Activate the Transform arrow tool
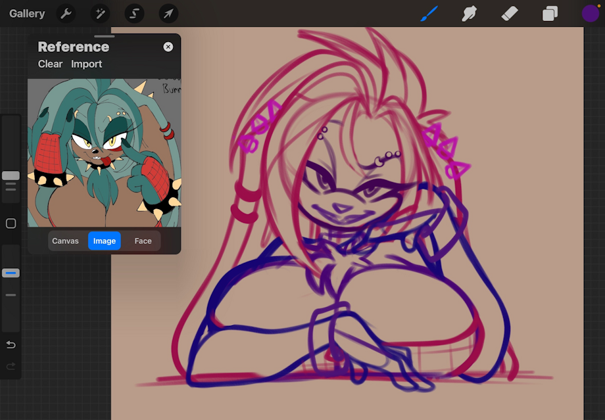 (168, 13)
